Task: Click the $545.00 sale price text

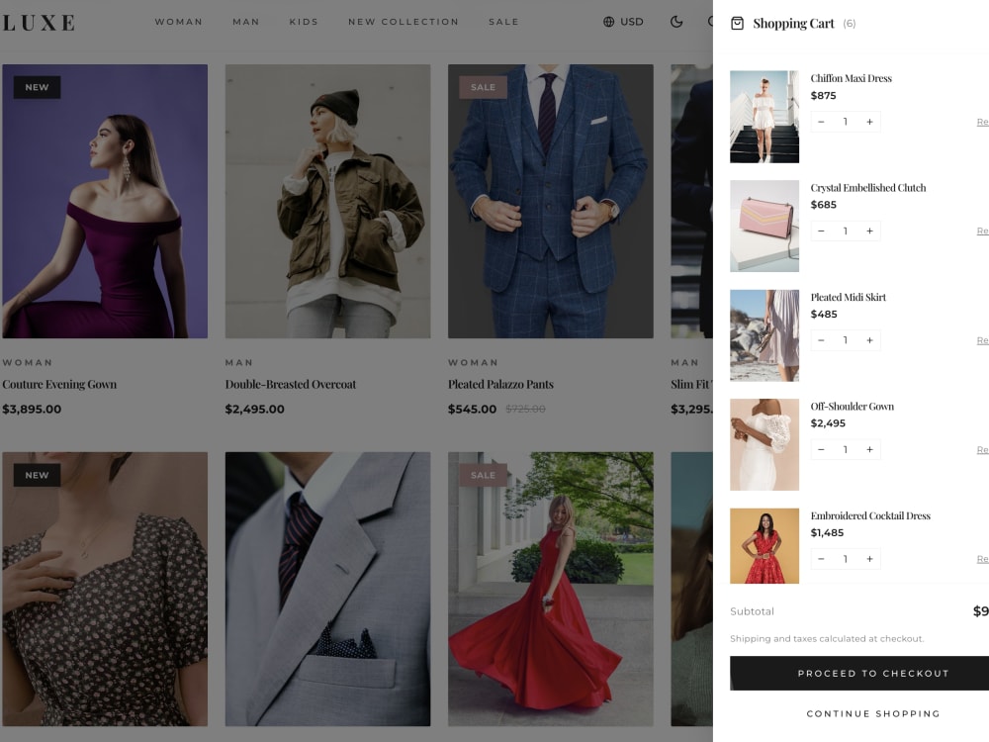Action: tap(472, 409)
